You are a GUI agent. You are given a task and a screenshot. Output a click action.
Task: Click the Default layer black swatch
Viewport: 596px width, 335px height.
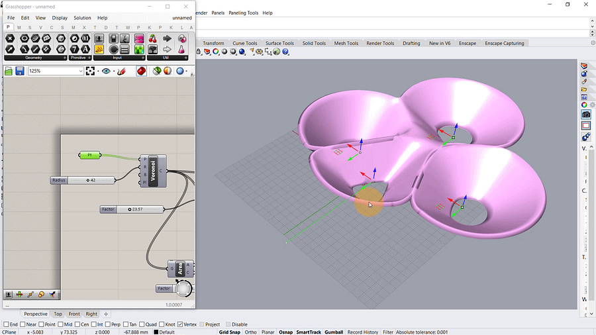pyautogui.click(x=156, y=332)
